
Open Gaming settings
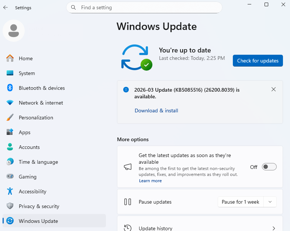pos(54,177)
